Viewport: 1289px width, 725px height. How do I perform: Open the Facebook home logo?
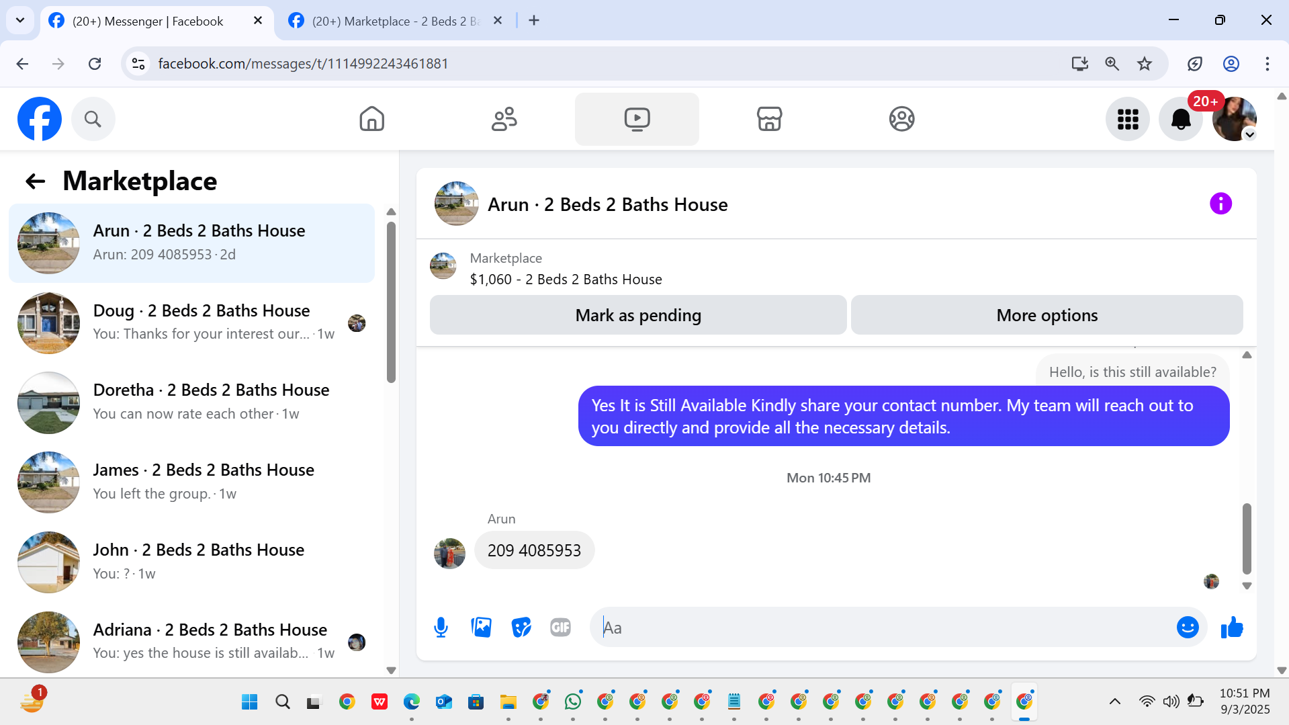click(40, 119)
